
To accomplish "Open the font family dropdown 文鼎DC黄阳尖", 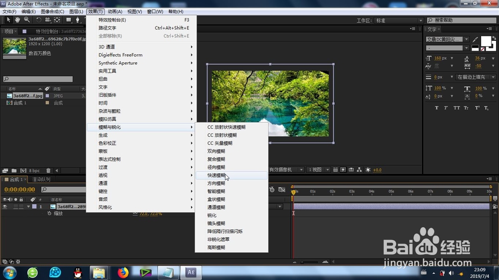I will click(x=447, y=39).
